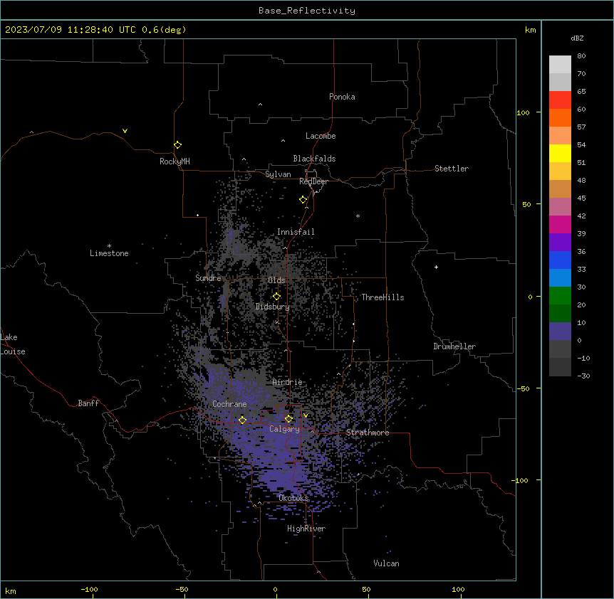This screenshot has width=614, height=599.
Task: Click the Ponoka city label
Action: coord(342,97)
